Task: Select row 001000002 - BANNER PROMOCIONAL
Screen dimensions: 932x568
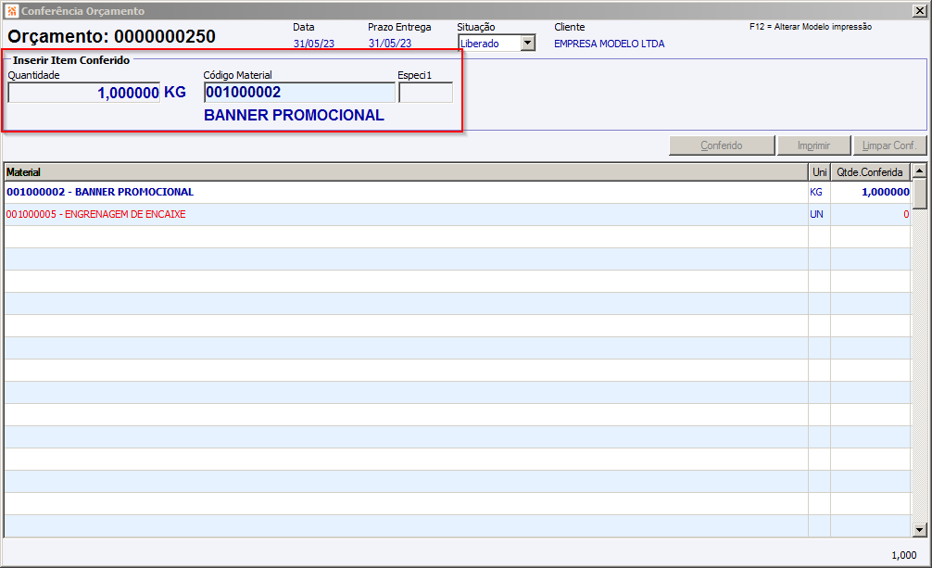Action: [457, 192]
